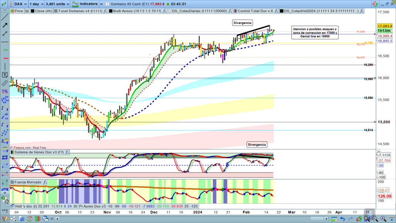The height and width of the screenshot is (223, 396).
Task: Click the undo arrow in bottom toolbar
Action: 343,219
